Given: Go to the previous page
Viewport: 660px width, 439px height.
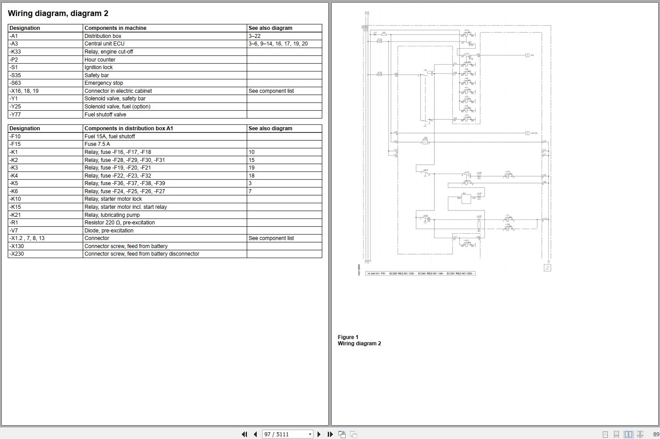Looking at the screenshot, I should [255, 434].
